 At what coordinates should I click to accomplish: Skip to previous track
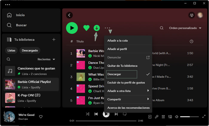click(x=96, y=114)
